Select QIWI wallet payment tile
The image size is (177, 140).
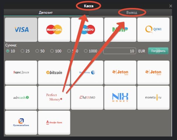click(153, 30)
